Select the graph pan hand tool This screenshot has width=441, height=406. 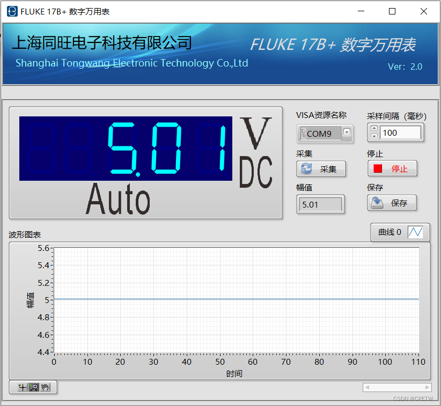pyautogui.click(x=45, y=387)
